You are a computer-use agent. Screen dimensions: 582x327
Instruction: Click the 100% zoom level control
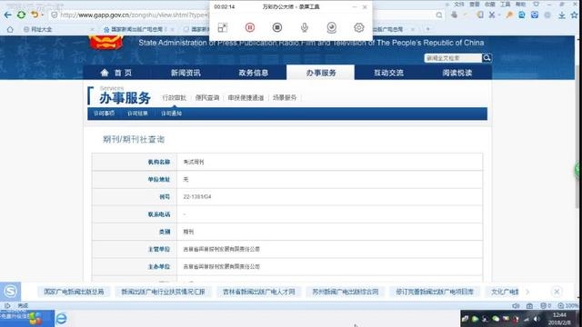tap(567, 305)
